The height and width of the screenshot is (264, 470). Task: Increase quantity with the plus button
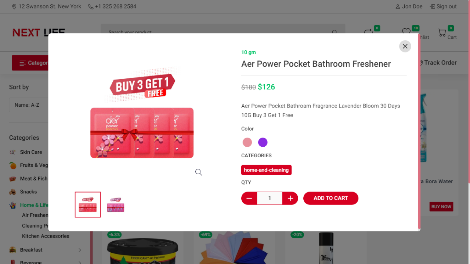(290, 198)
